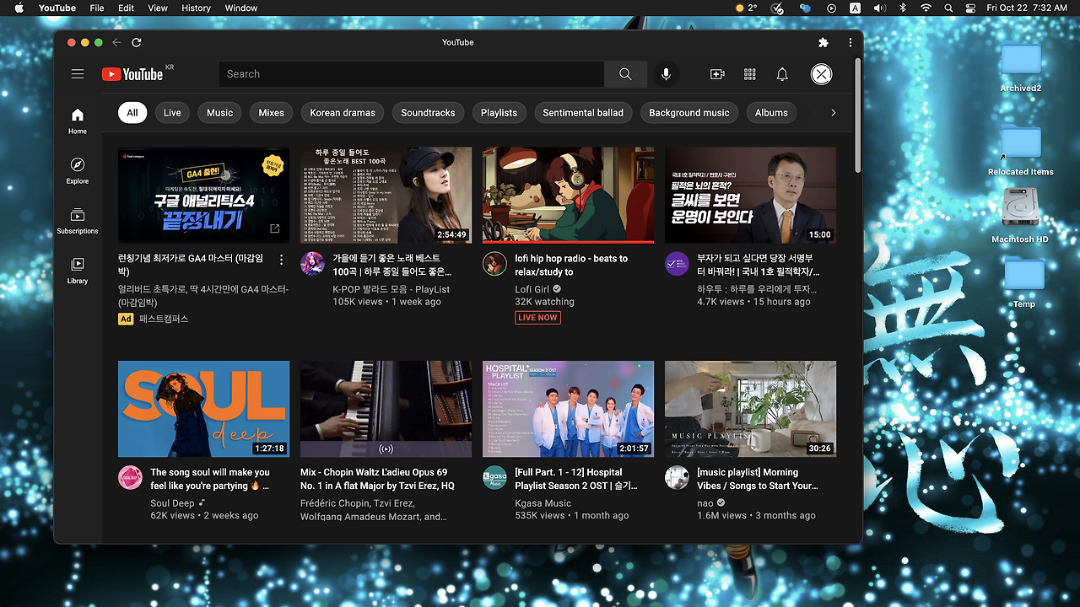1080x607 pixels.
Task: Open the account avatar menu
Action: click(821, 74)
